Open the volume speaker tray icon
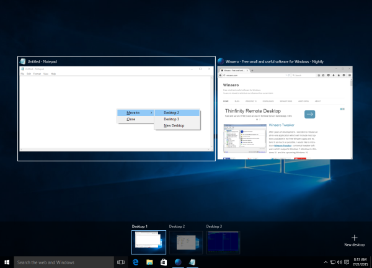Viewport: 372px width, 268px height. (x=340, y=262)
